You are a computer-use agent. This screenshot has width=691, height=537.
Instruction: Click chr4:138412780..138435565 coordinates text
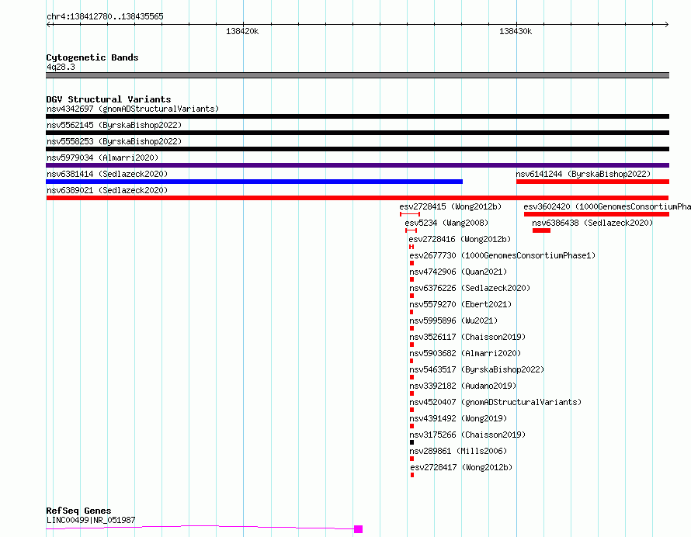[x=105, y=16]
